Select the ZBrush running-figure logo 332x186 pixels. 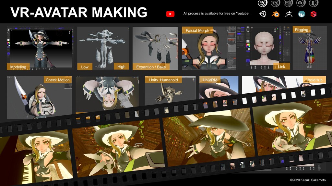pyautogui.click(x=289, y=14)
